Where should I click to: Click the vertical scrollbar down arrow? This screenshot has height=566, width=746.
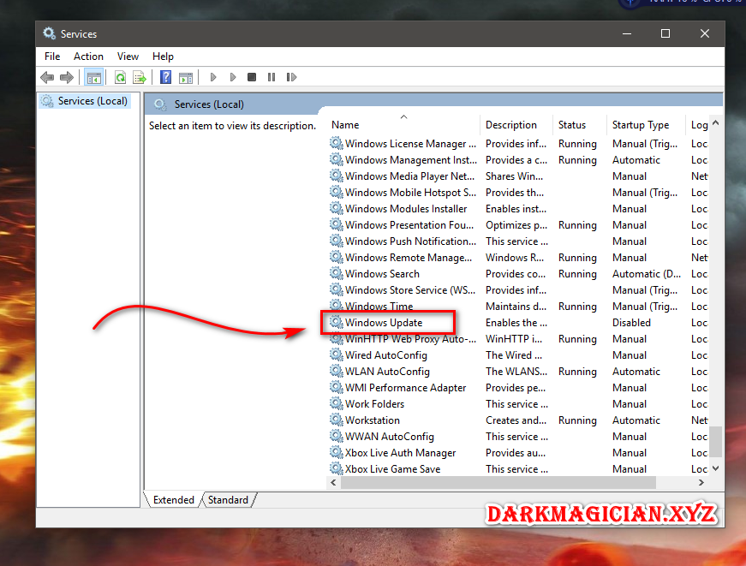click(715, 468)
